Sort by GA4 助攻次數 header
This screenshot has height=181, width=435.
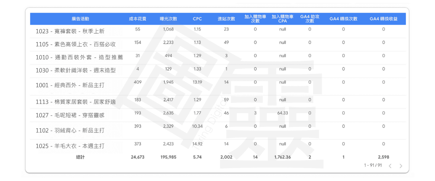[310, 19]
